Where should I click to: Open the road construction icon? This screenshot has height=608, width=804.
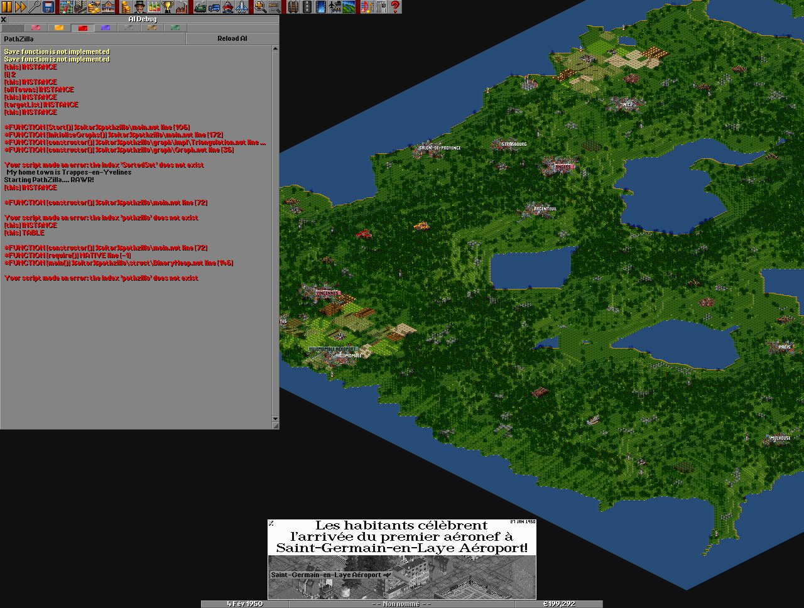pyautogui.click(x=307, y=7)
